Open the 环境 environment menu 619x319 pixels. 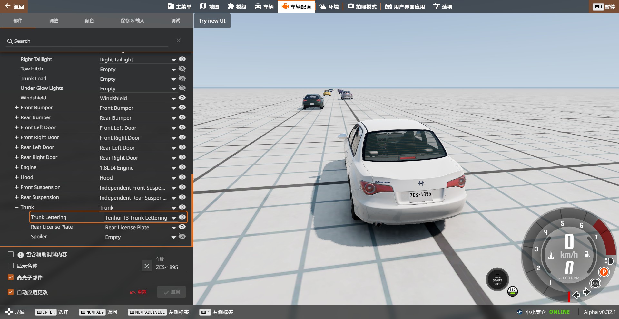pos(329,6)
